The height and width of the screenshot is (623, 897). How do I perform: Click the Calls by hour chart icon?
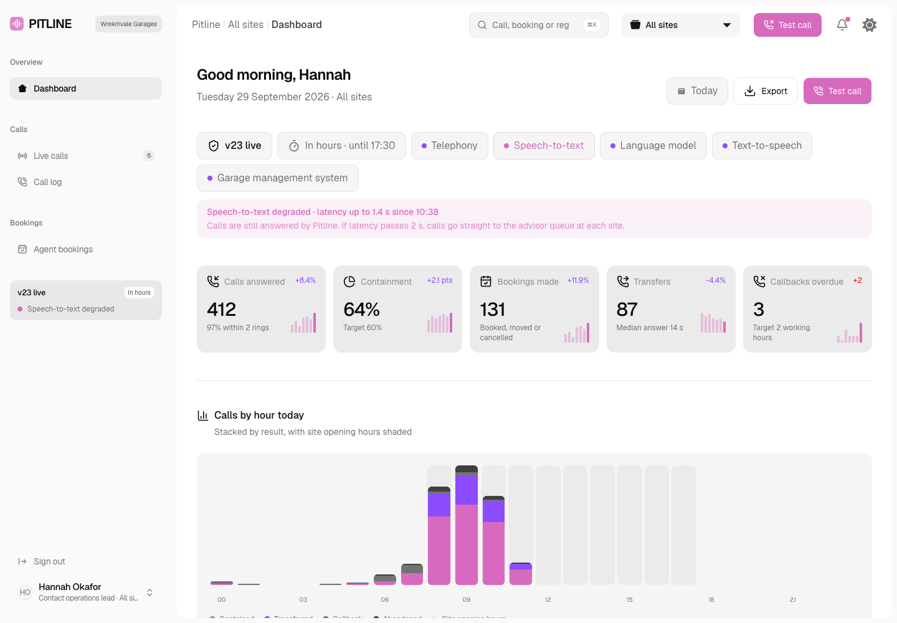[x=202, y=416]
